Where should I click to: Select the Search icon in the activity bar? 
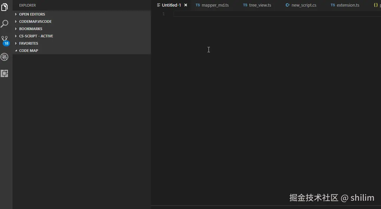(x=5, y=24)
